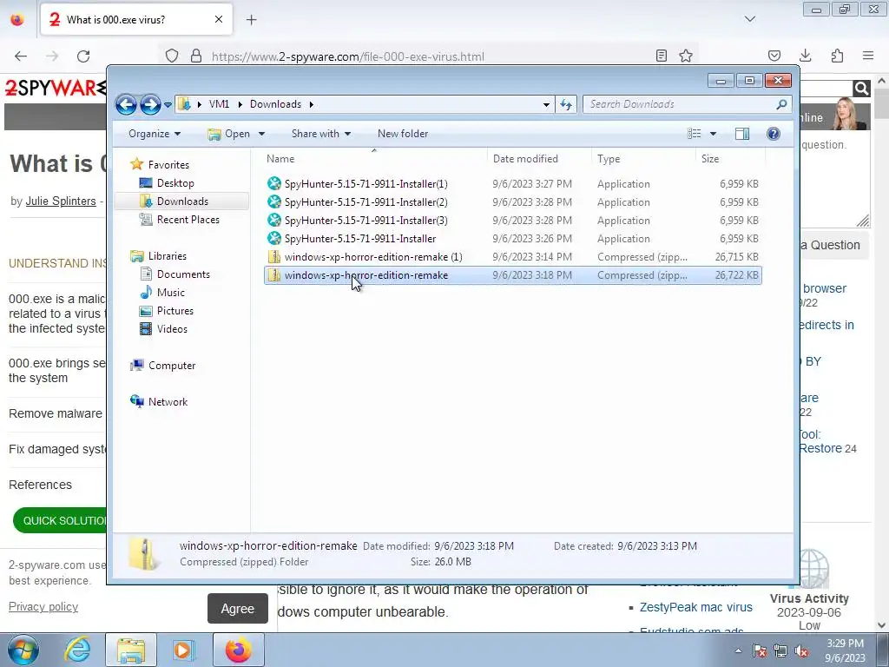The width and height of the screenshot is (889, 667).
Task: Show hidden tray icons arrow
Action: pos(738,650)
